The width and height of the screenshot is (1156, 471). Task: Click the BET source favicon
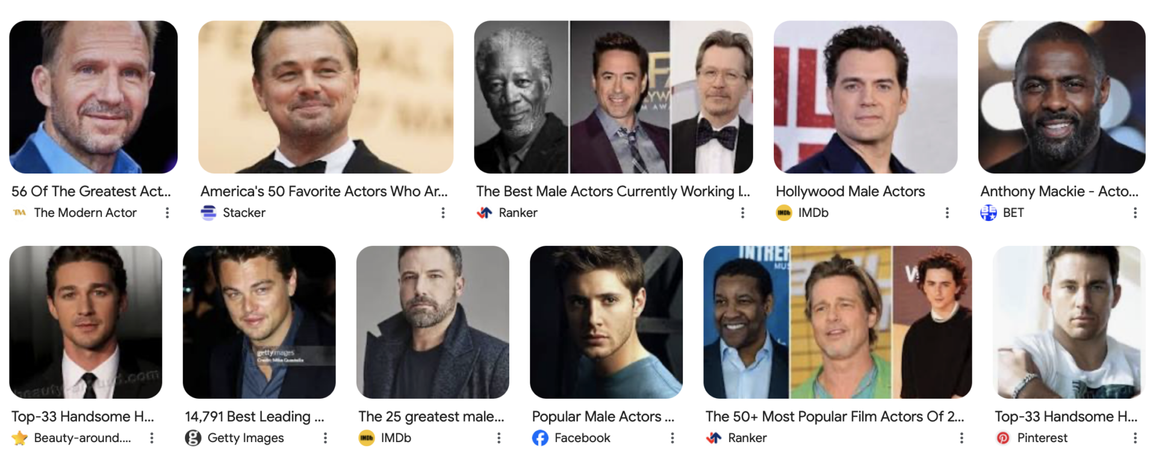(988, 213)
